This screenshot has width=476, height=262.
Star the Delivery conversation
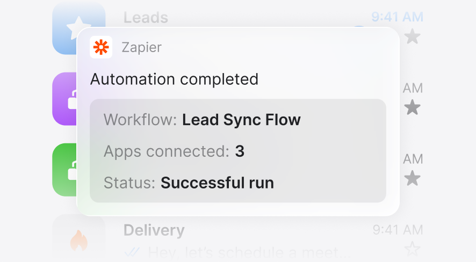pos(413,249)
